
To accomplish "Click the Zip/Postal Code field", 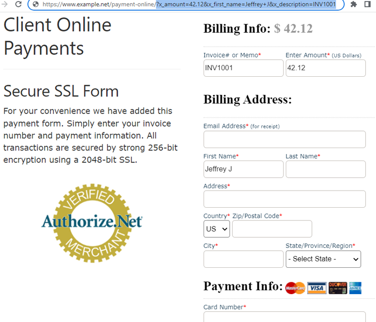I will coord(272,229).
